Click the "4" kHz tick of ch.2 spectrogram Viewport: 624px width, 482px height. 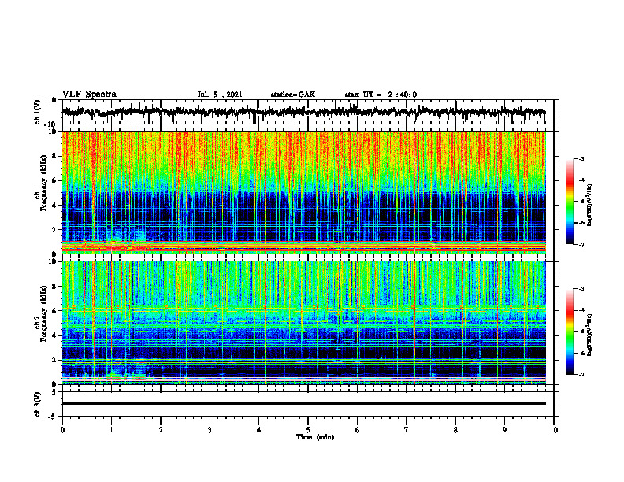coord(55,336)
